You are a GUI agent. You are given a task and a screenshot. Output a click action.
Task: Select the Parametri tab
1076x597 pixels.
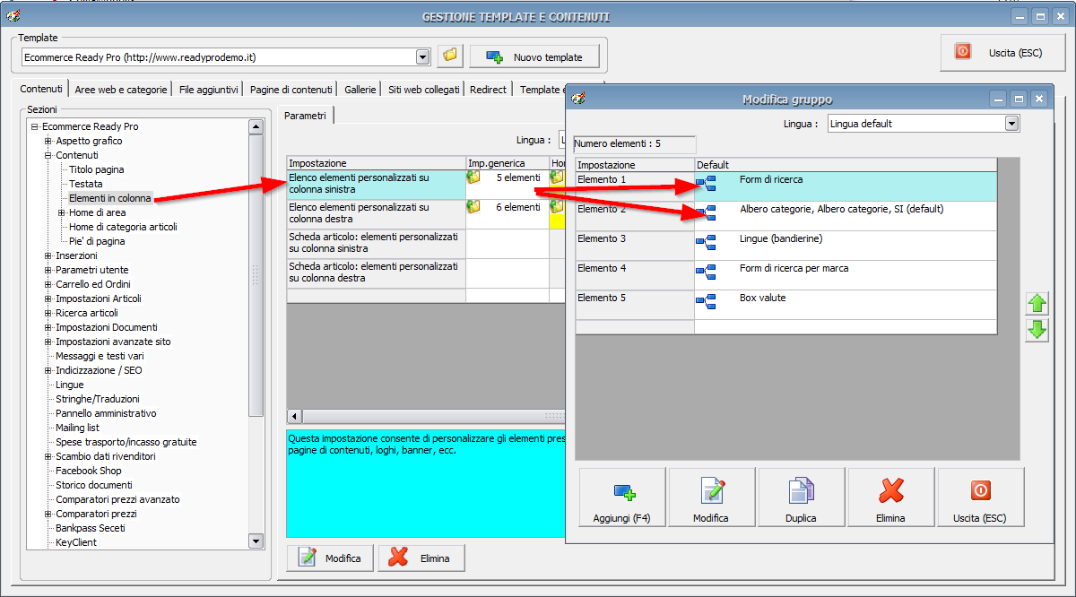[305, 116]
